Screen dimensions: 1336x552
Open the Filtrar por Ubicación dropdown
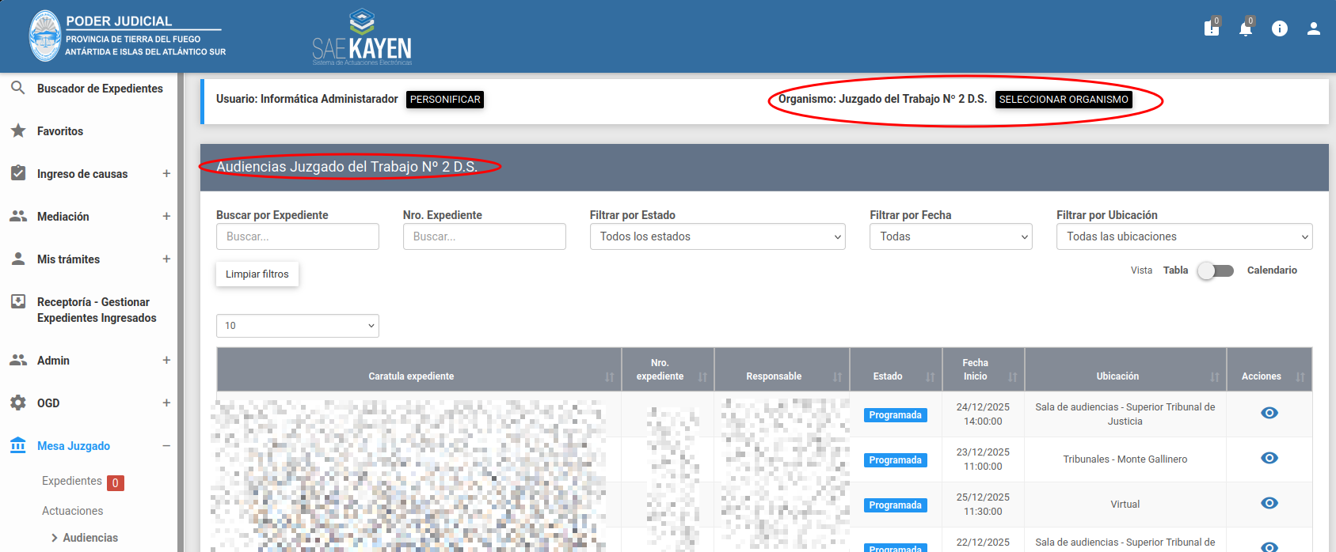pyautogui.click(x=1183, y=236)
